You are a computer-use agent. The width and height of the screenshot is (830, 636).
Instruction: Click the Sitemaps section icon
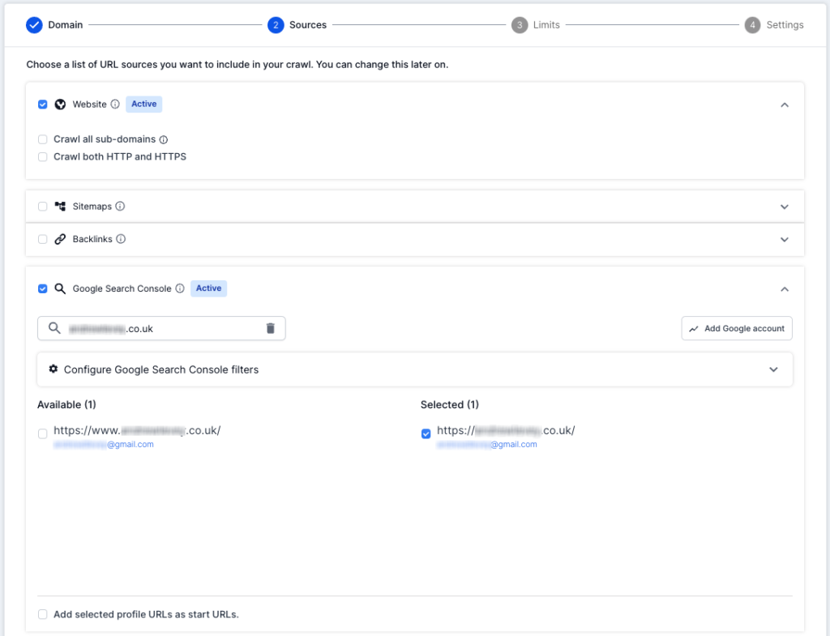[x=59, y=206]
